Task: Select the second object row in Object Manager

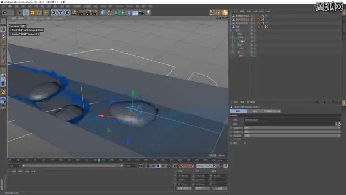Action: (x=242, y=19)
